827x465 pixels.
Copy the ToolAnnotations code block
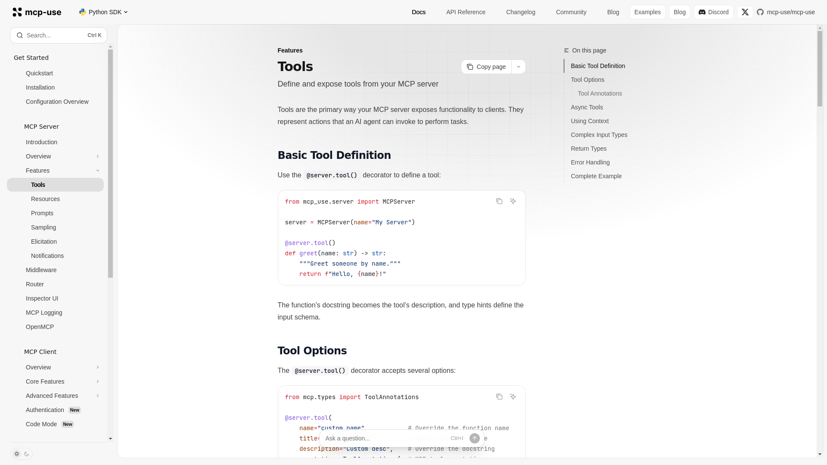[x=499, y=397]
